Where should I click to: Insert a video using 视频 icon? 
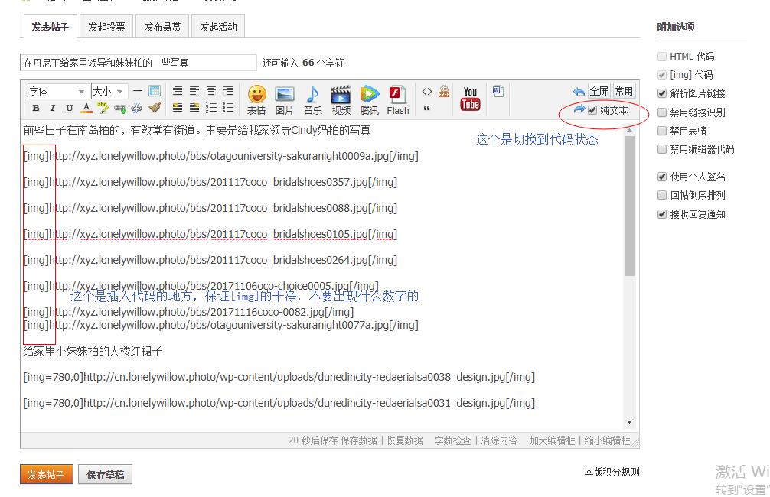[341, 99]
